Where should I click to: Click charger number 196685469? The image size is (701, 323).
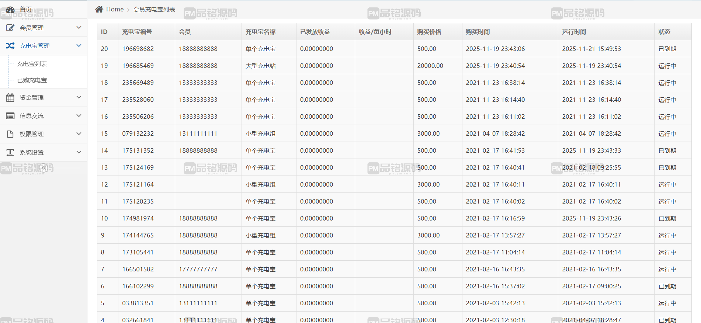pos(138,66)
